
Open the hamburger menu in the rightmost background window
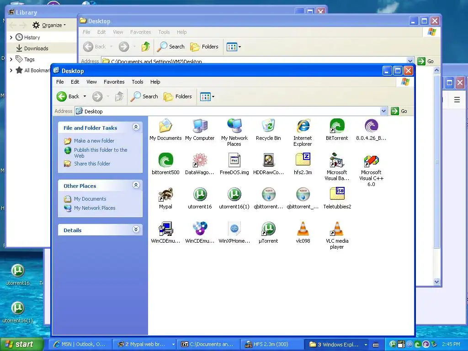(x=457, y=100)
